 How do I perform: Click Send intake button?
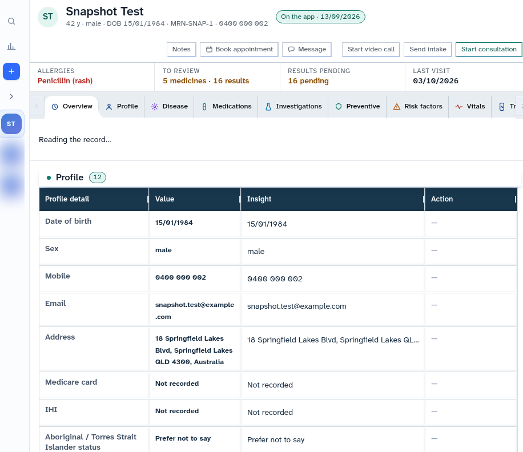click(428, 49)
